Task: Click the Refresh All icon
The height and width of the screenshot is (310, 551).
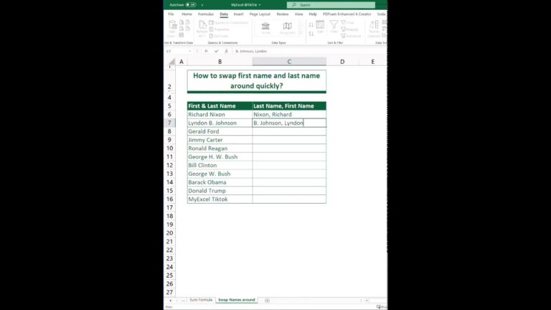Action: click(202, 29)
